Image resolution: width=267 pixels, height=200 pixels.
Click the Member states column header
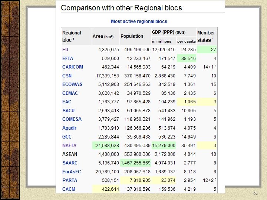[206, 36]
